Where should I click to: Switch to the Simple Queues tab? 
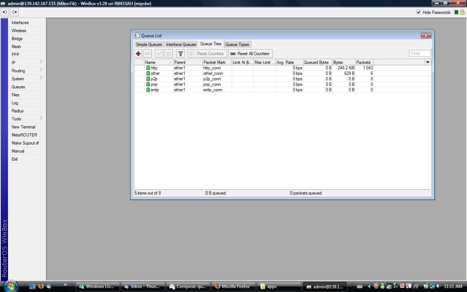149,45
